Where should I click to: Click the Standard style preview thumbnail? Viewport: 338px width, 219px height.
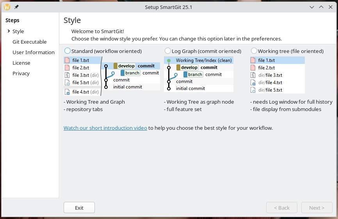tap(112, 76)
